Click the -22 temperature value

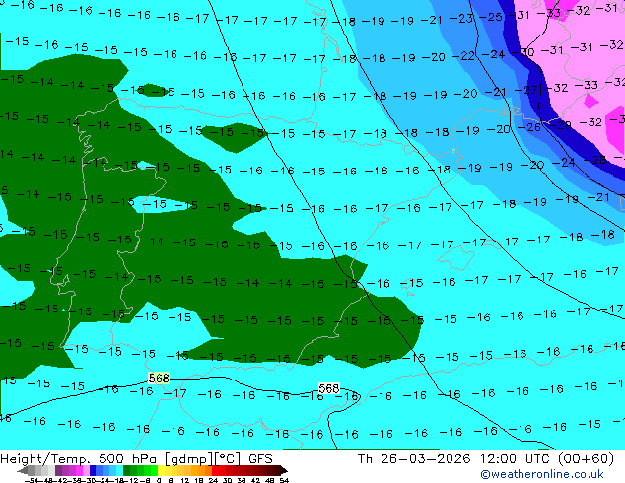pyautogui.click(x=463, y=56)
